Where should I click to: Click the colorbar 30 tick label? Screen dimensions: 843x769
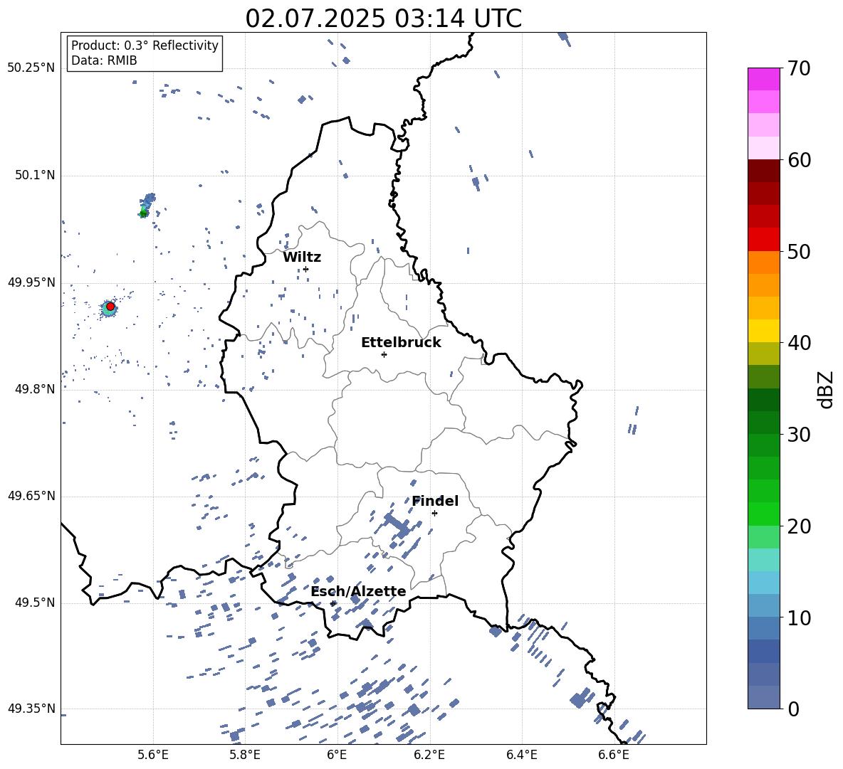coord(799,435)
